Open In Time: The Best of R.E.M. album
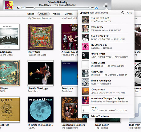141x132 pixels. [x=41, y=109]
